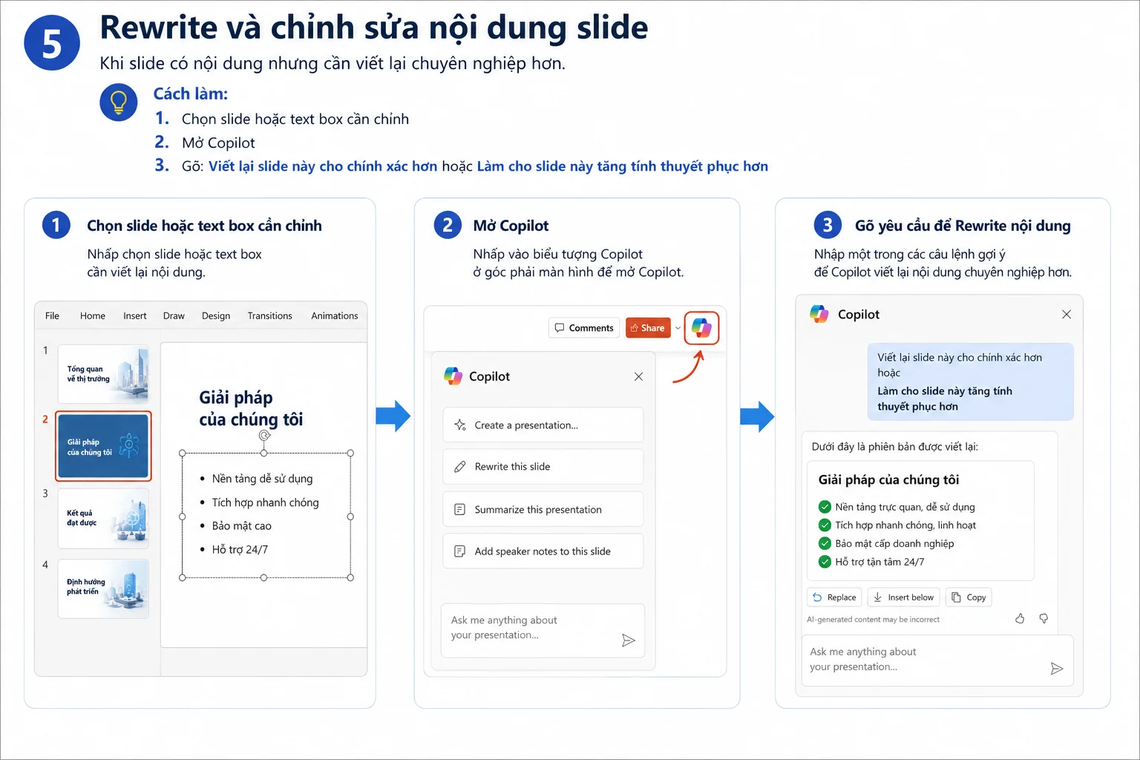Choose Create a presentation suggestion
Screen dimensions: 1140x760
[x=543, y=425]
